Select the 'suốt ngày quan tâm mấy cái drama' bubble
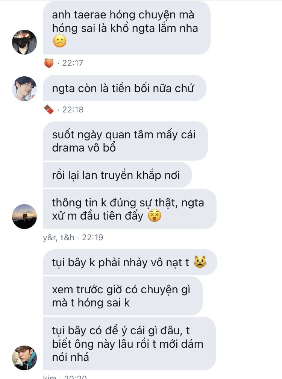Screen dimensions: 282x379 click(125, 141)
